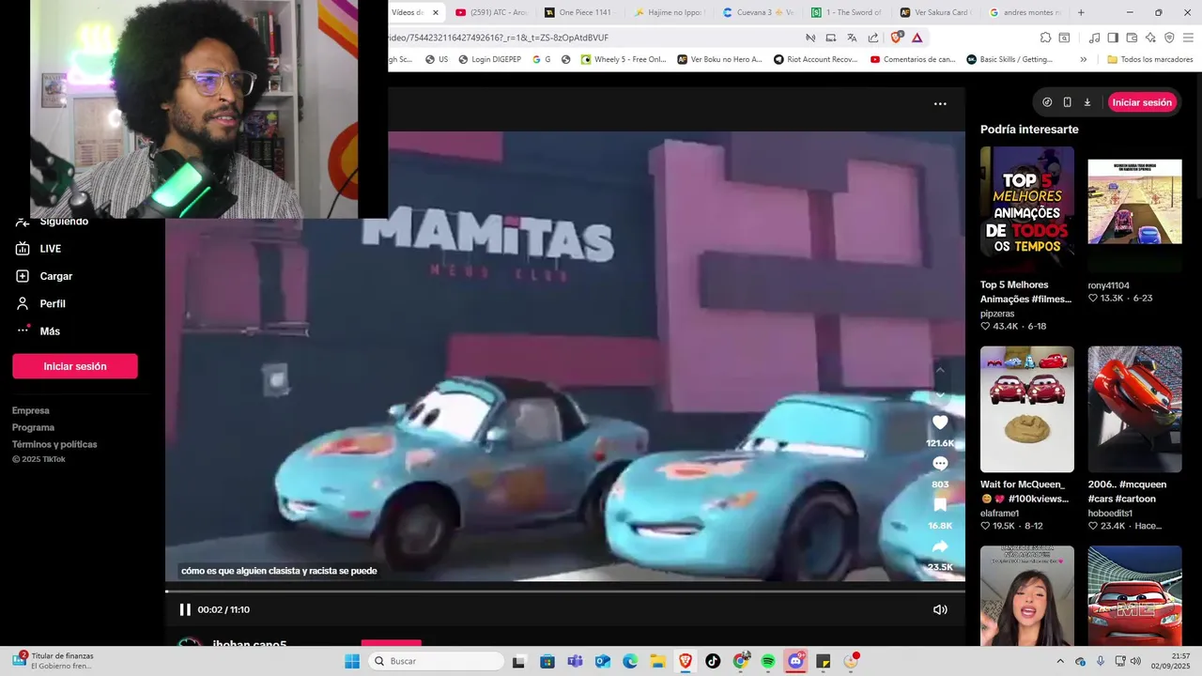Open the Perfil page
This screenshot has height=676, width=1202.
click(53, 303)
